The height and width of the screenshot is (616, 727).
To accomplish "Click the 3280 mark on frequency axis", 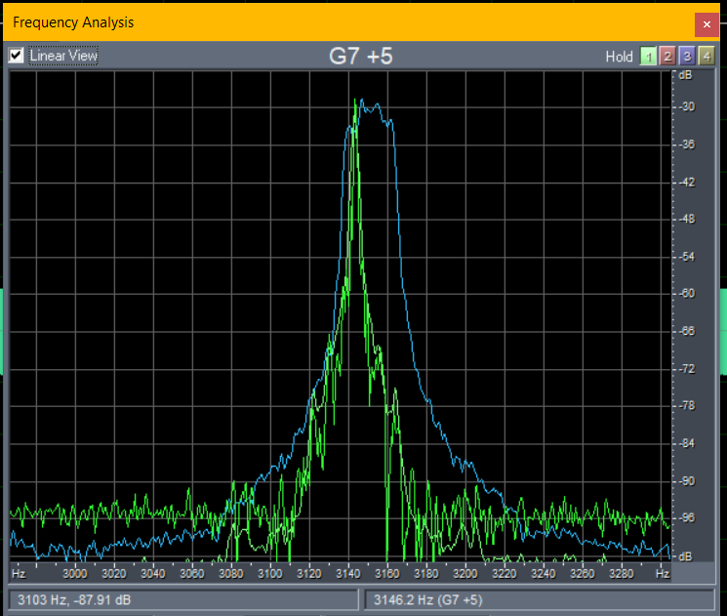I will pos(622,574).
